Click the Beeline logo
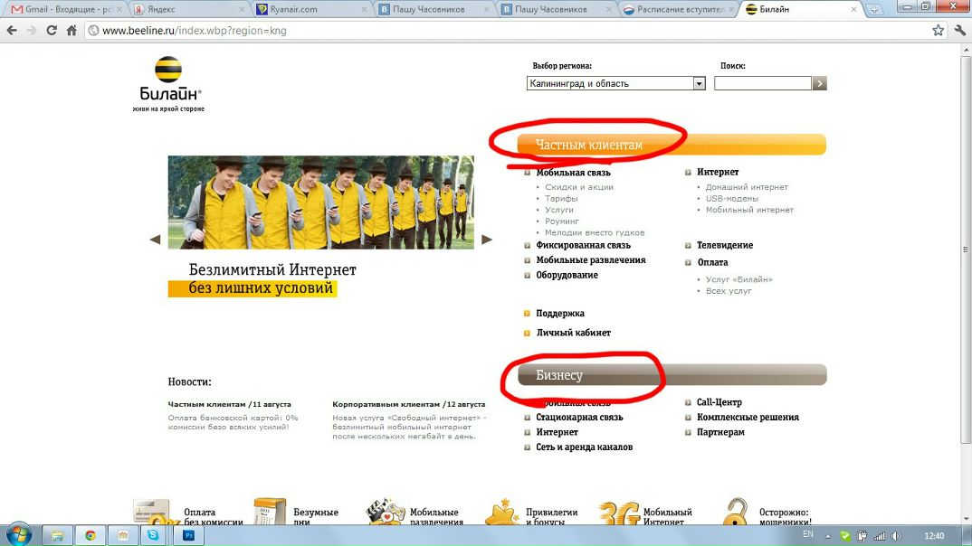The width and height of the screenshot is (972, 546). [x=168, y=84]
